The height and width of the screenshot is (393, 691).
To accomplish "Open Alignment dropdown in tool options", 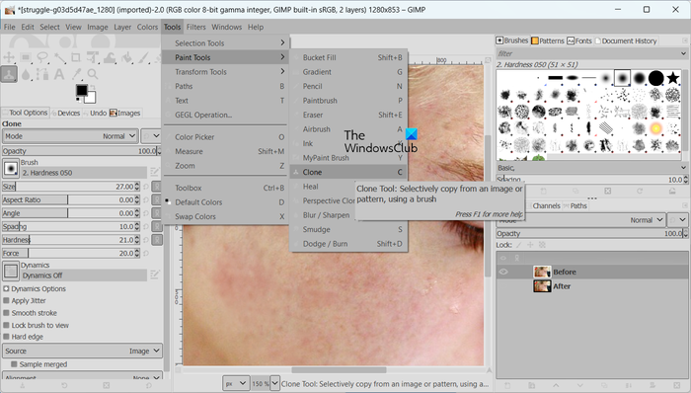I will (x=82, y=376).
